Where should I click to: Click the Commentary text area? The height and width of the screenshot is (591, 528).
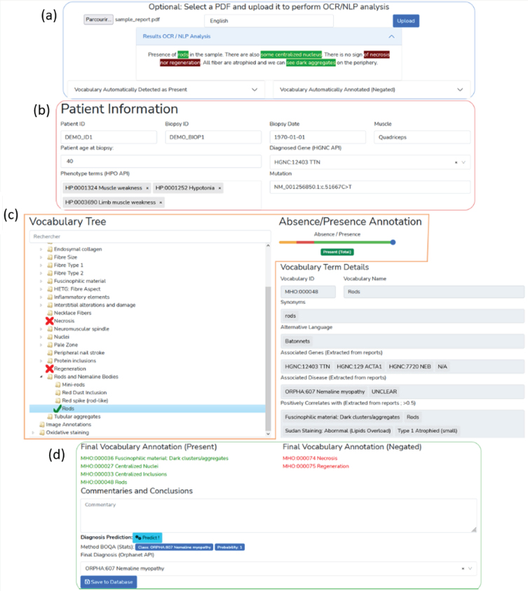pos(278,515)
